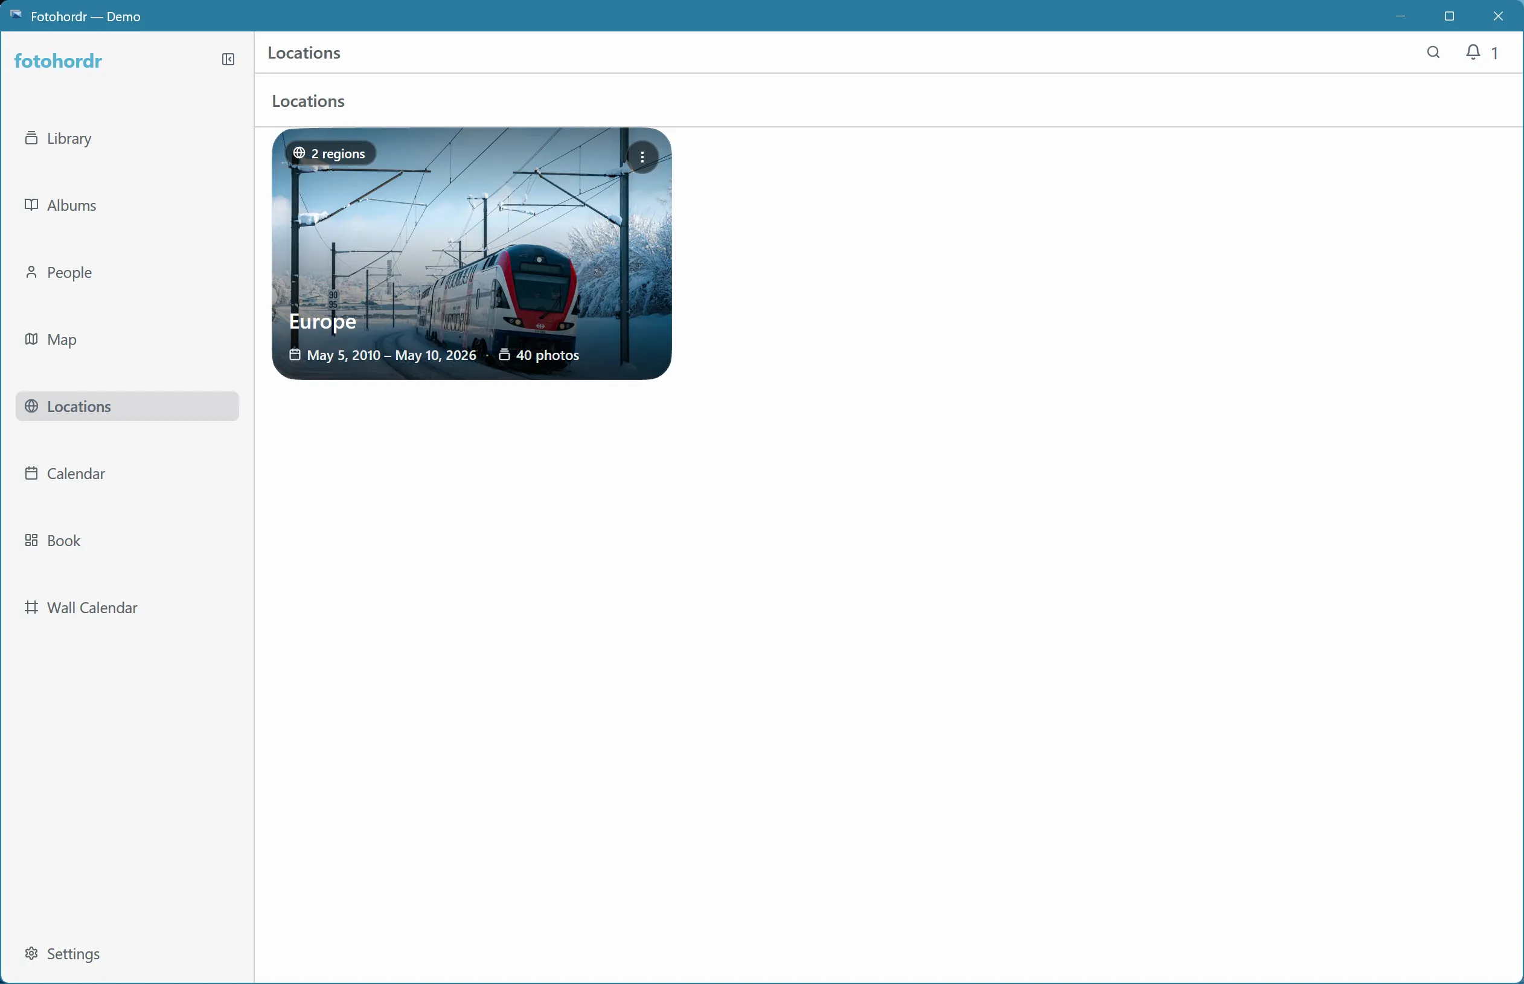1524x984 pixels.
Task: Click the Settings gear icon
Action: click(31, 953)
